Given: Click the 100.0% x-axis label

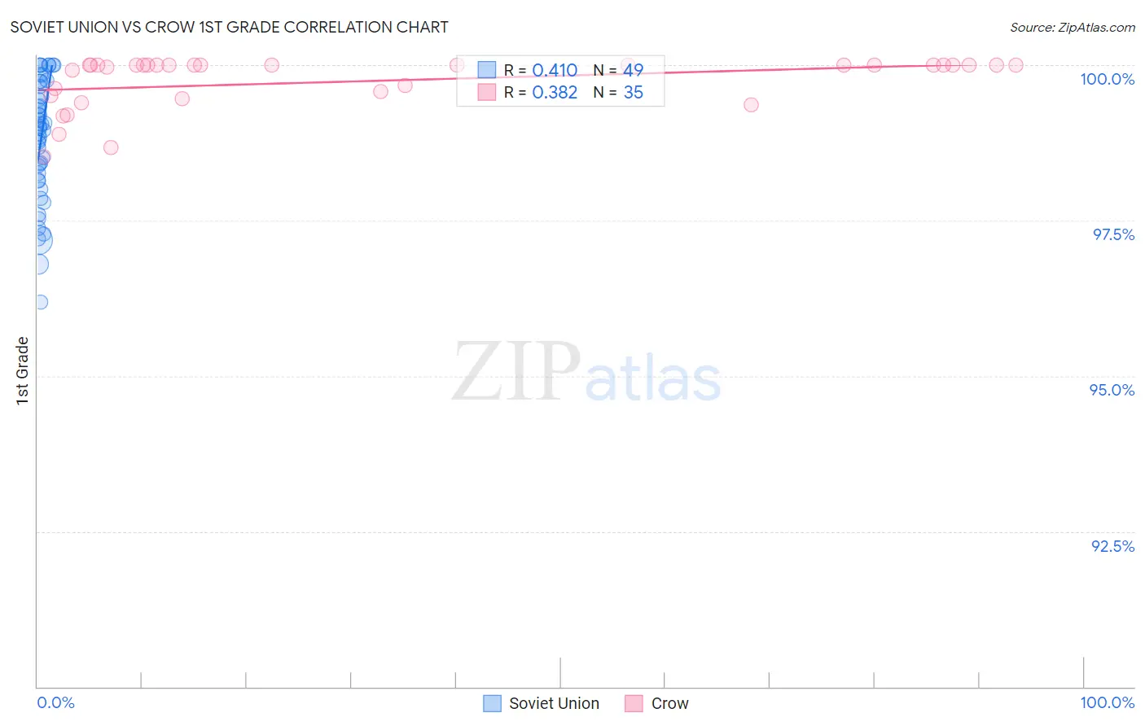Looking at the screenshot, I should (1107, 702).
